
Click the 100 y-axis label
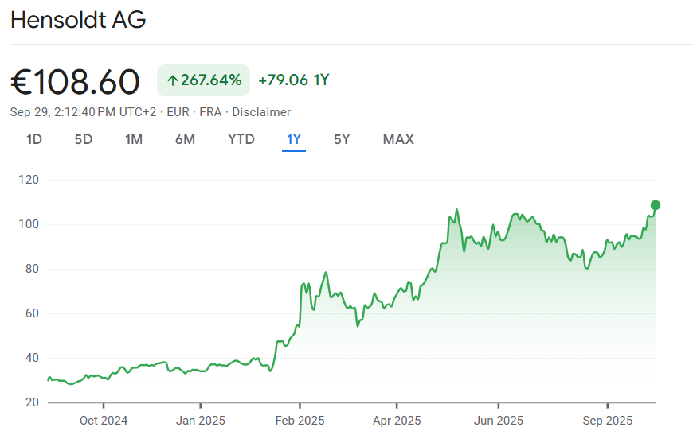(29, 225)
